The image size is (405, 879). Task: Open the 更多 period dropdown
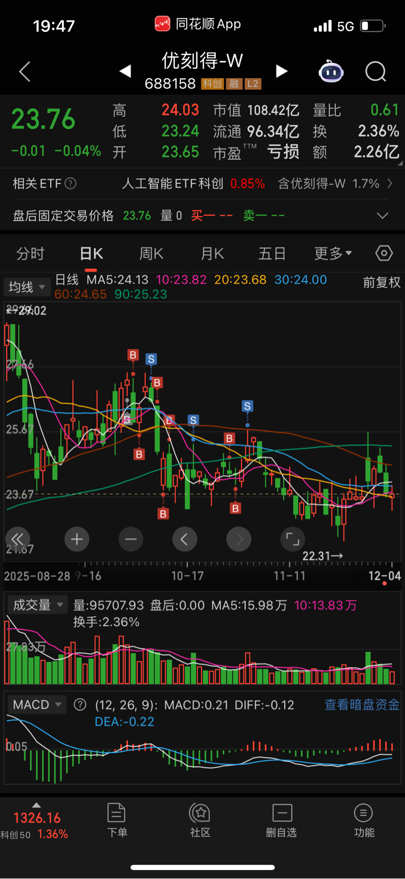pyautogui.click(x=333, y=254)
